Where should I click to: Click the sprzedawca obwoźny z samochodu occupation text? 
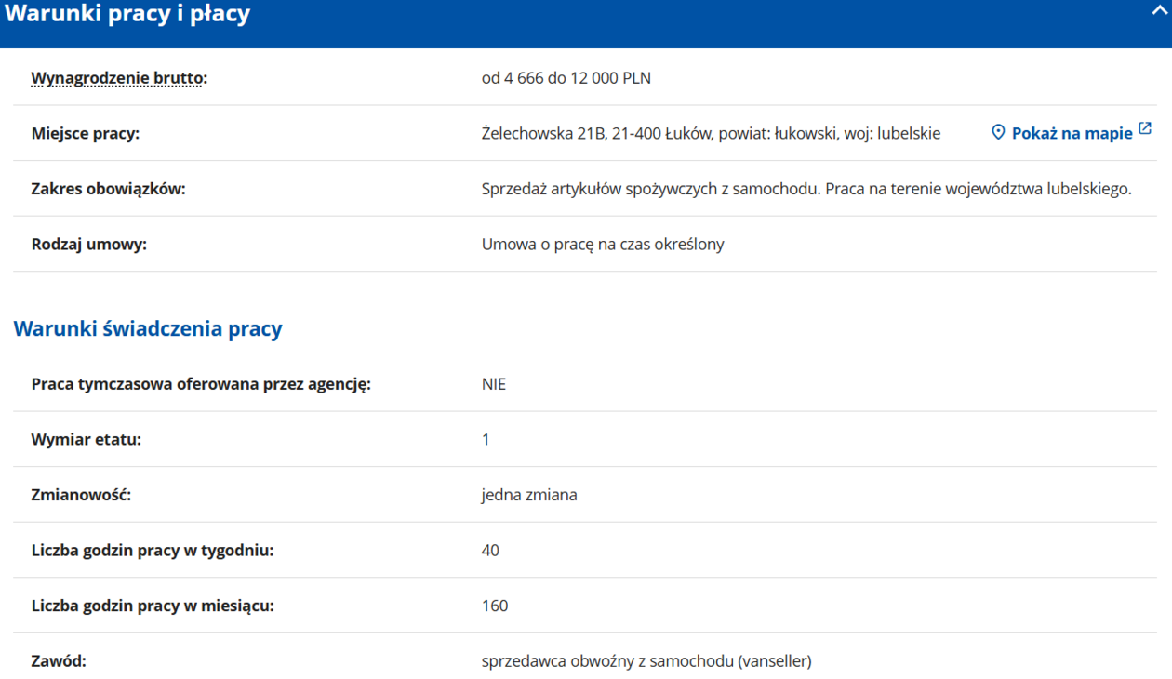646,661
